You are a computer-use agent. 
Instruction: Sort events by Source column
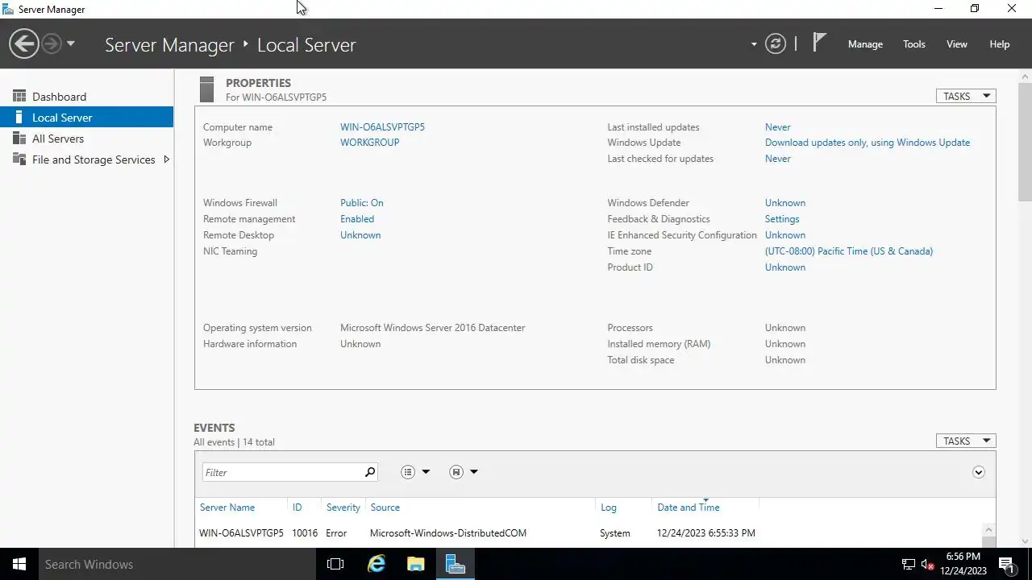(385, 507)
